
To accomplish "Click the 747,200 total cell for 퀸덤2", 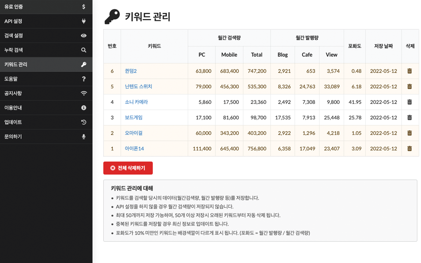I will [257, 71].
